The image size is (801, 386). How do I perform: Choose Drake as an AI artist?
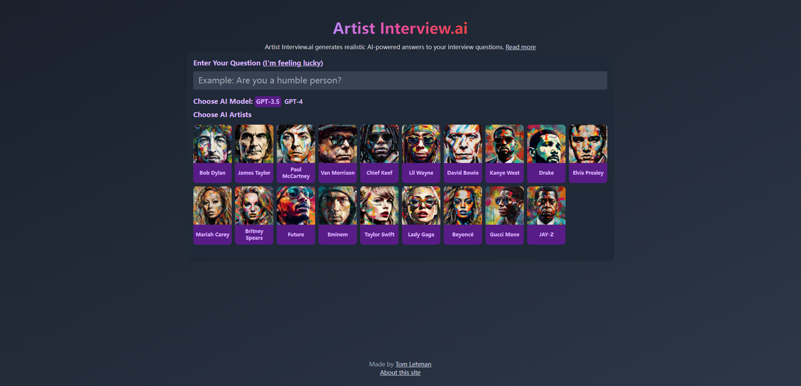546,153
